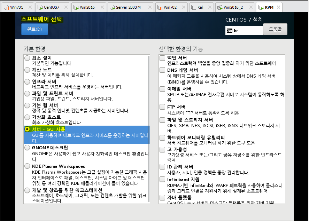Click the Win2016 tab's VM icon
Viewport: 309px width, 221px height.
click(76, 7)
